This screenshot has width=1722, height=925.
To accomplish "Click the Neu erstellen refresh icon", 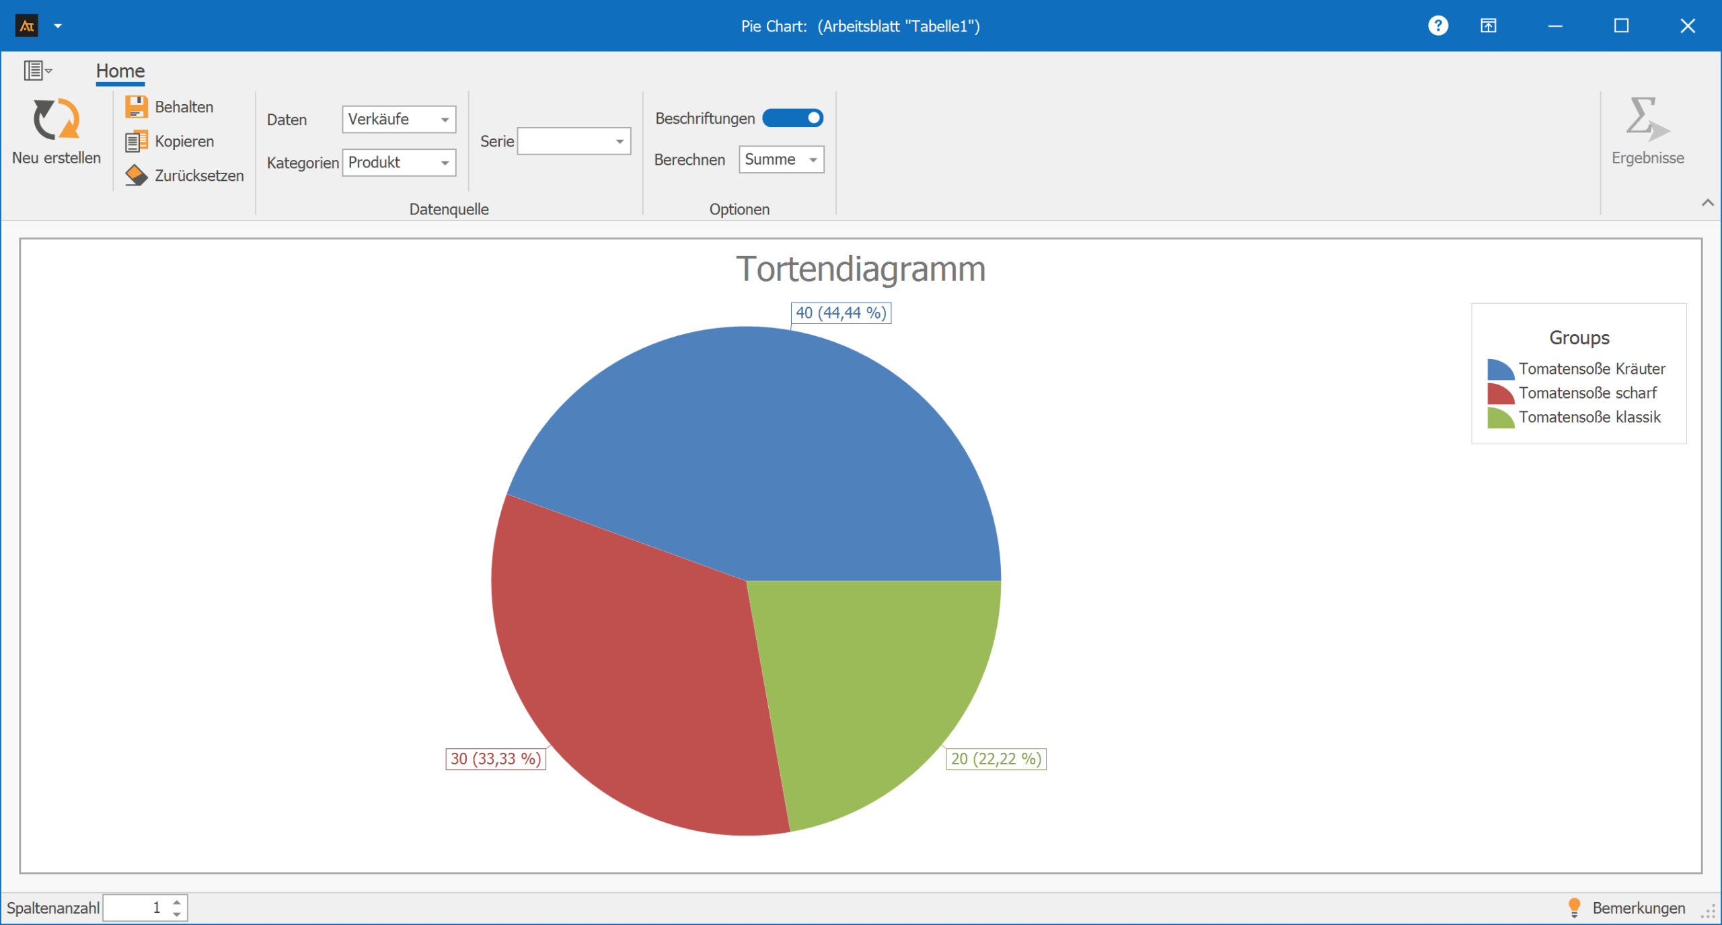I will coord(57,120).
